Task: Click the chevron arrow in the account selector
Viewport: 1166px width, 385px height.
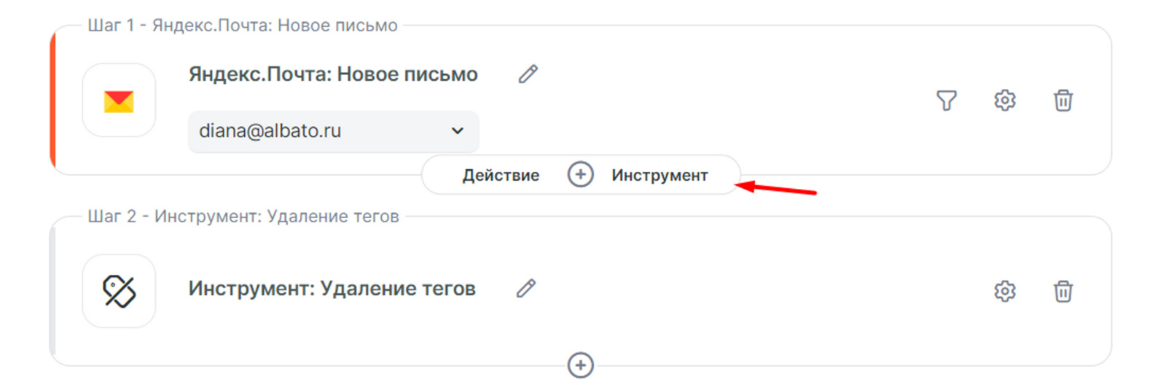Action: (458, 131)
